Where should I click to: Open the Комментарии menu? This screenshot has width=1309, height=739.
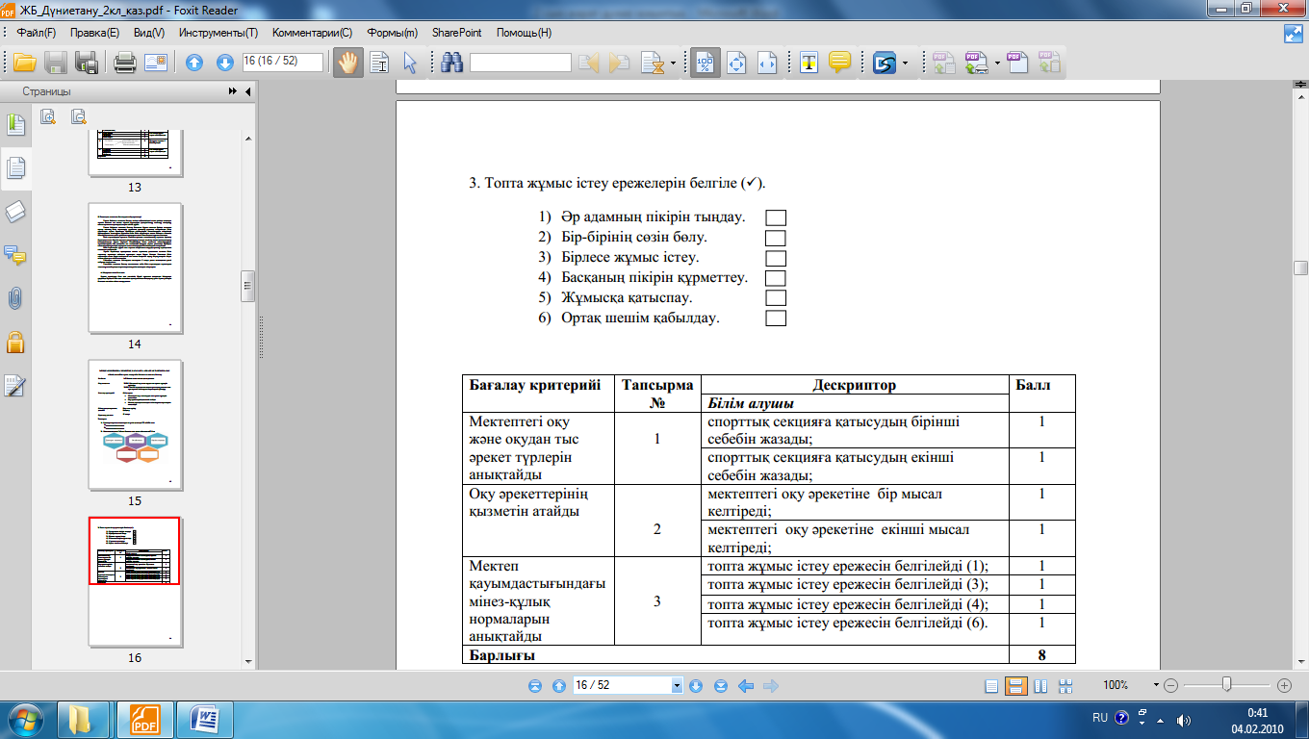[313, 32]
